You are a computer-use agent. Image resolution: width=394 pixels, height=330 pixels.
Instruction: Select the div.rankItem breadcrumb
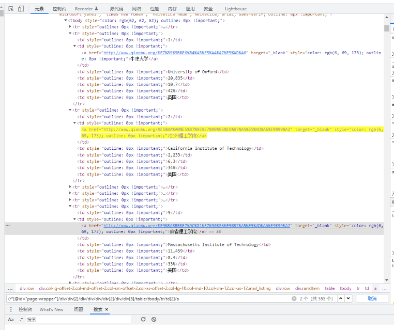coord(307,288)
